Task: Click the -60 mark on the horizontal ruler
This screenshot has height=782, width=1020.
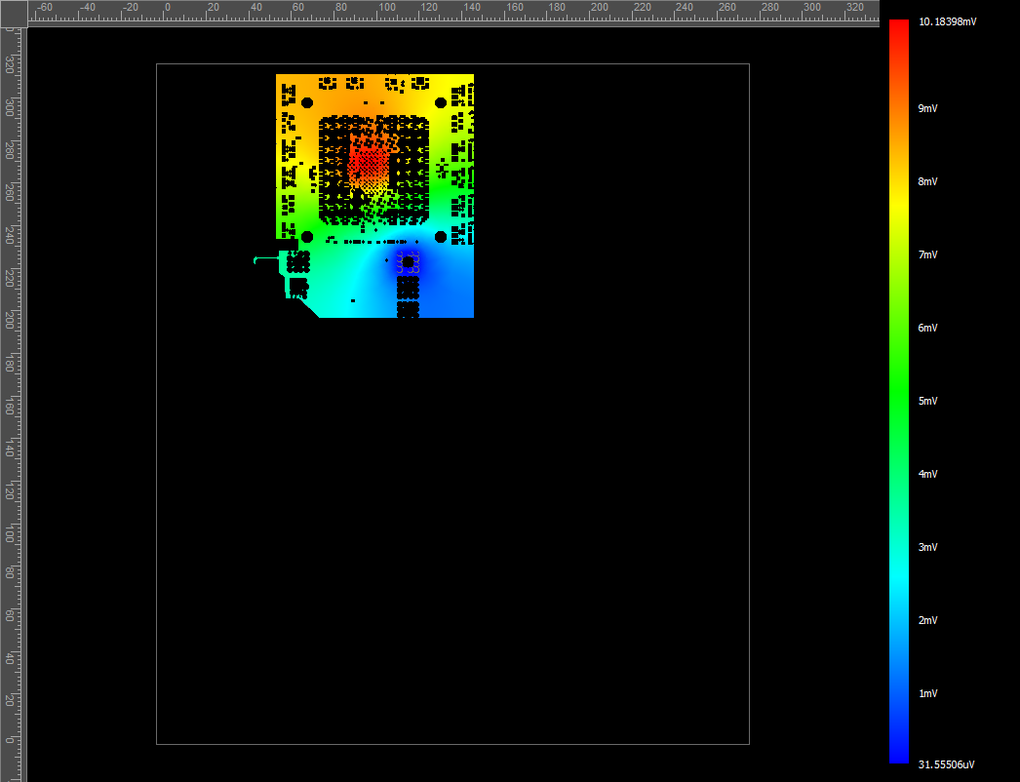Action: coord(45,7)
